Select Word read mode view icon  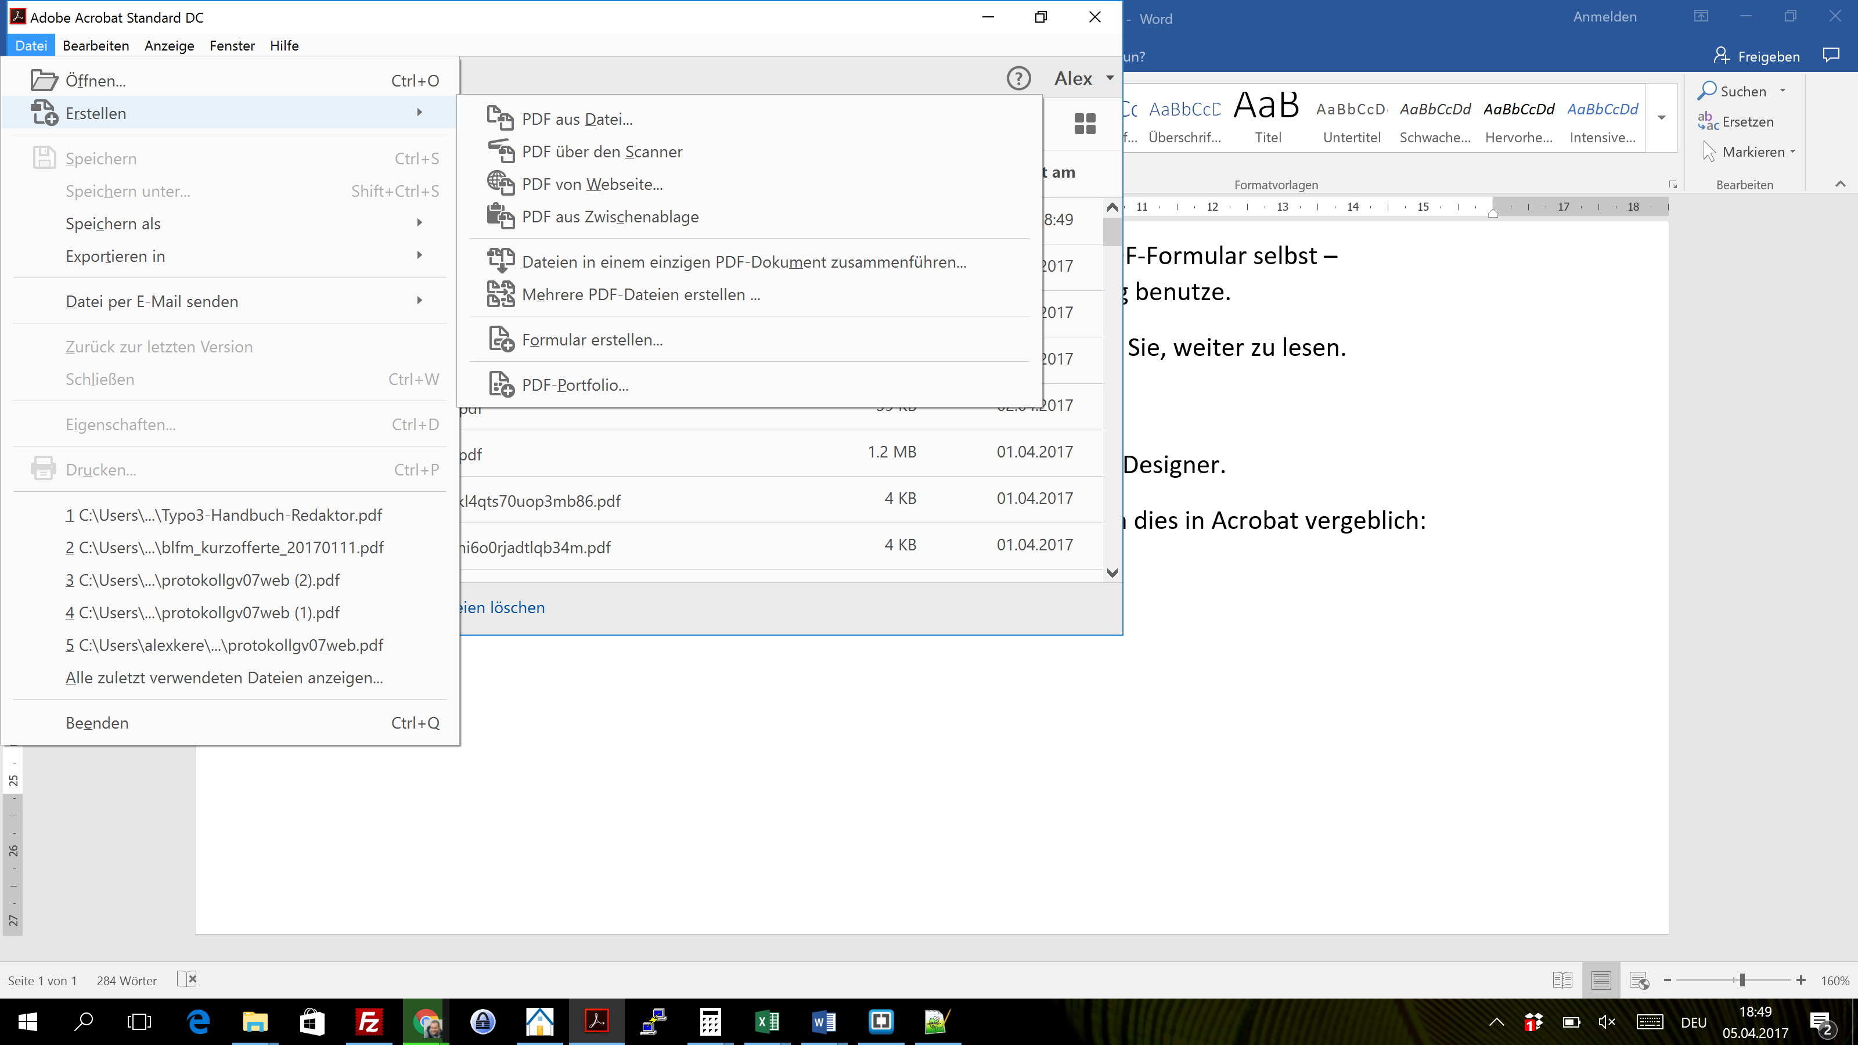click(1562, 980)
